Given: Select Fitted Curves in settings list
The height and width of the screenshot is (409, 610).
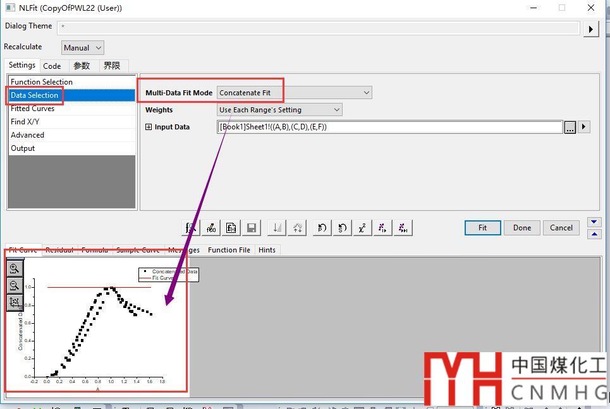Looking at the screenshot, I should (71, 109).
